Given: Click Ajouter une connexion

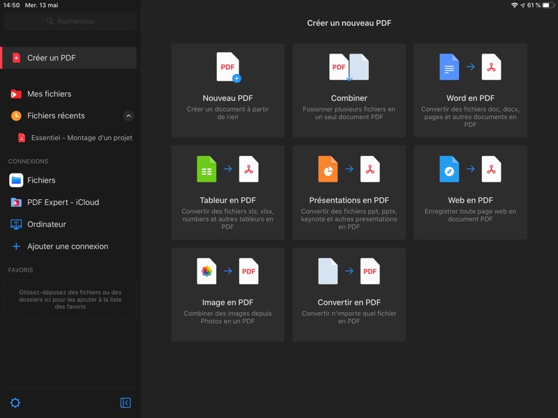Looking at the screenshot, I should pos(67,247).
